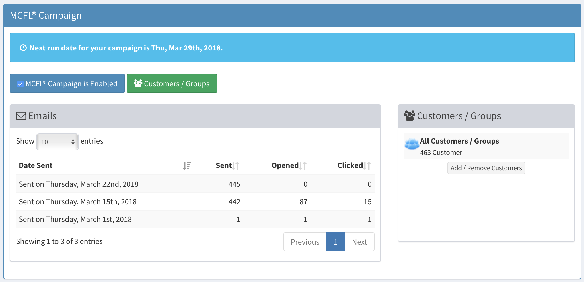584x282 pixels.
Task: Click the MCFL Campaign panel title
Action: (x=46, y=16)
